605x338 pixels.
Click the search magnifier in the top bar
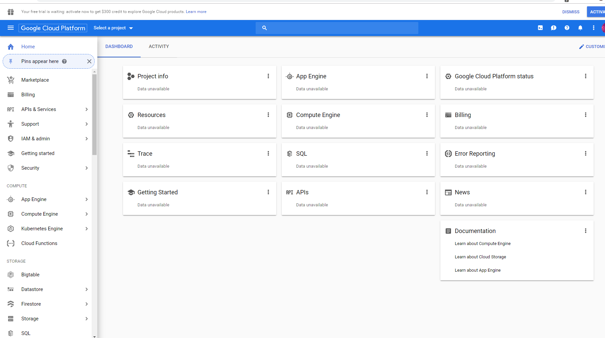click(264, 28)
